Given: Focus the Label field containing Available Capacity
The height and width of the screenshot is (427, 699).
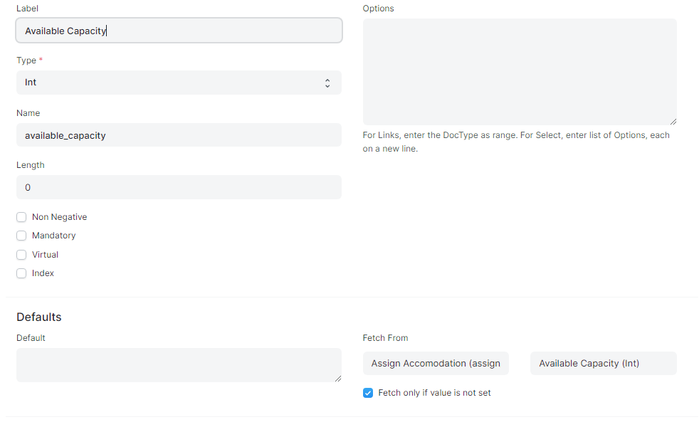Looking at the screenshot, I should (179, 31).
